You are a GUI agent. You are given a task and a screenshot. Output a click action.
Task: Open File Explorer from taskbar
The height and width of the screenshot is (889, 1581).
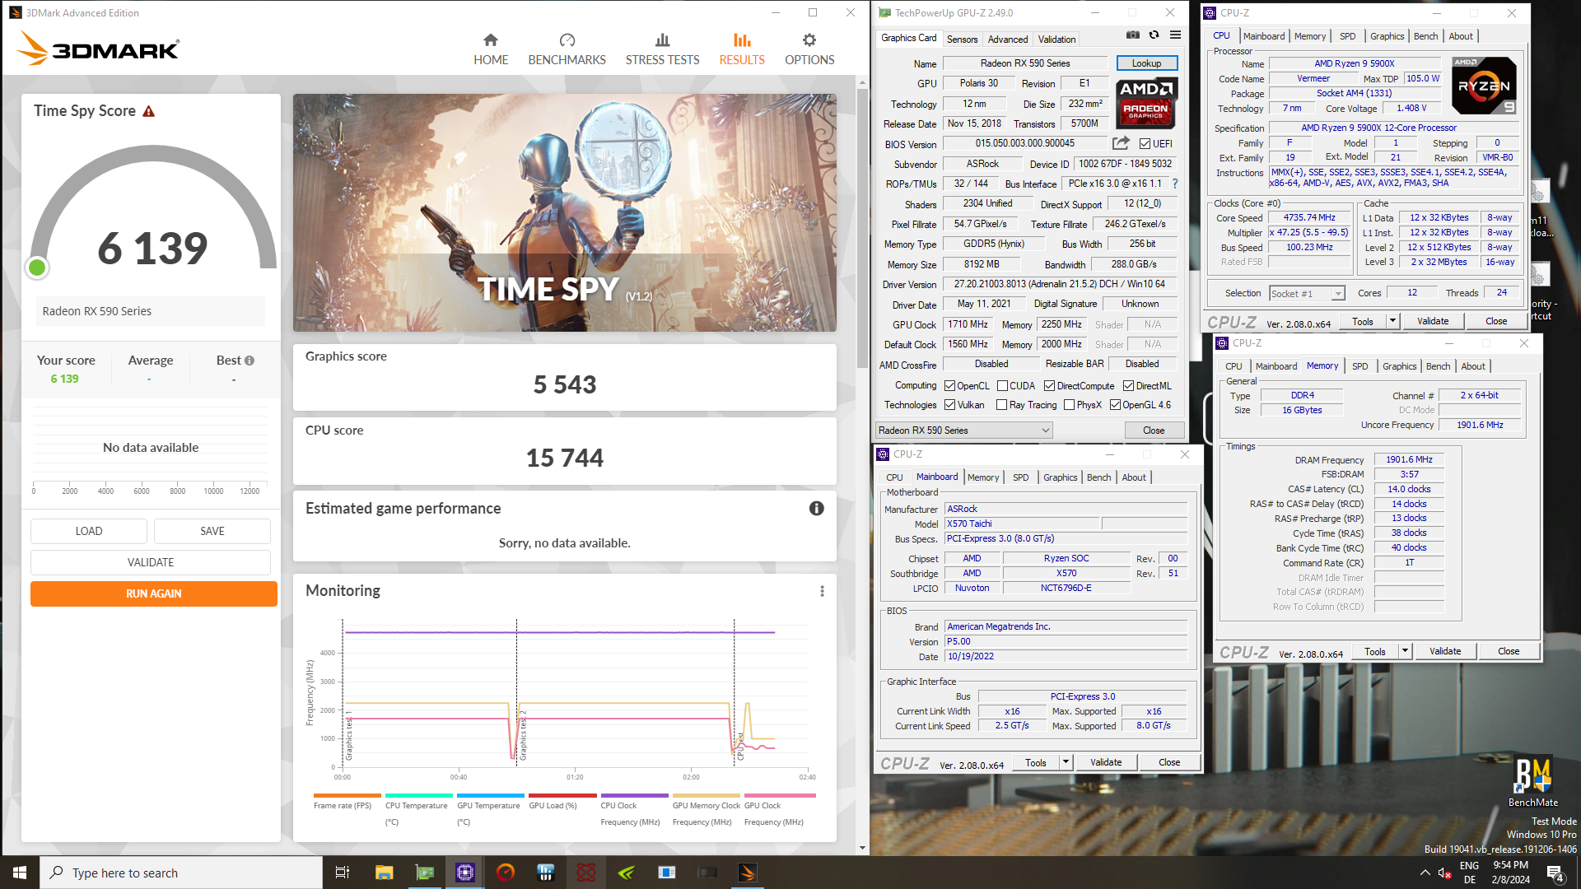[x=384, y=873]
